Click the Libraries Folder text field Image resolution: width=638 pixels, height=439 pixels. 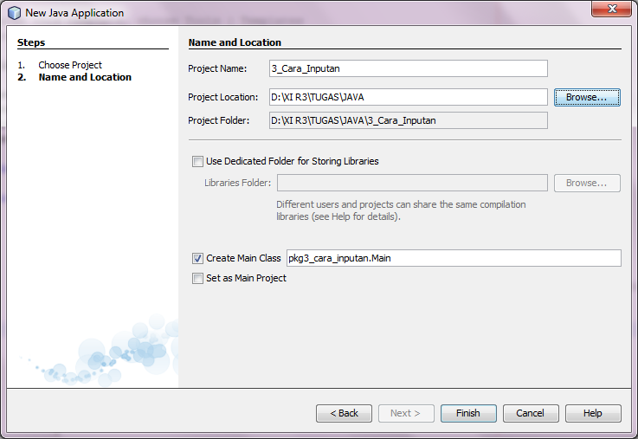[412, 183]
